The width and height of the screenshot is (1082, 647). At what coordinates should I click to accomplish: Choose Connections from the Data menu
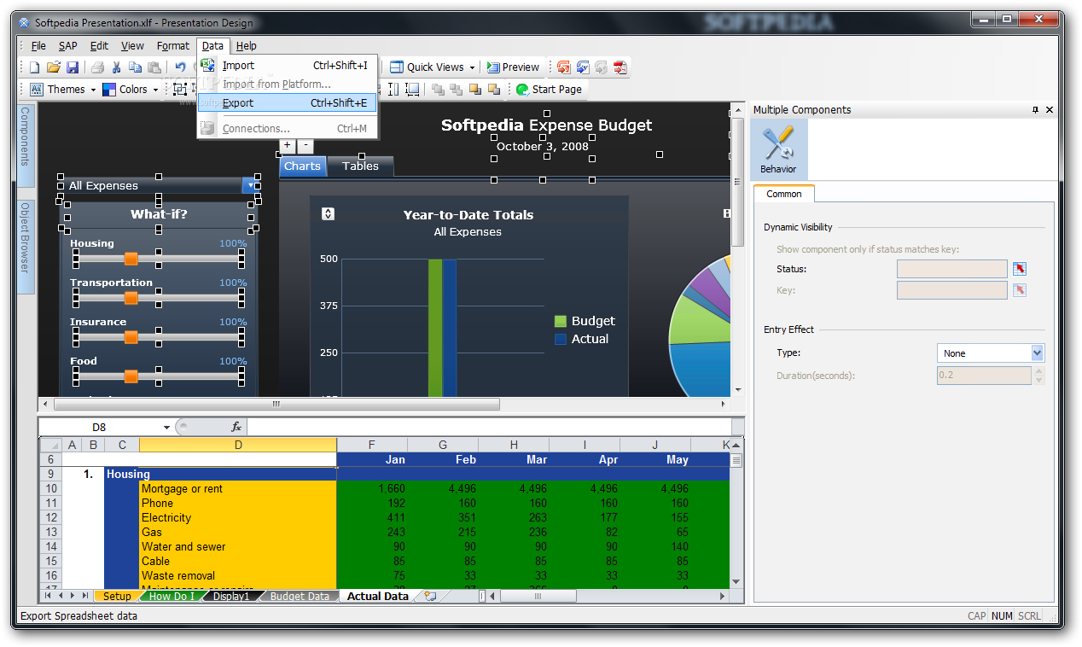coord(288,129)
